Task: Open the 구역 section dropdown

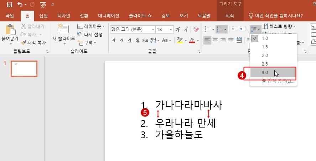Action: pyautogui.click(x=87, y=43)
